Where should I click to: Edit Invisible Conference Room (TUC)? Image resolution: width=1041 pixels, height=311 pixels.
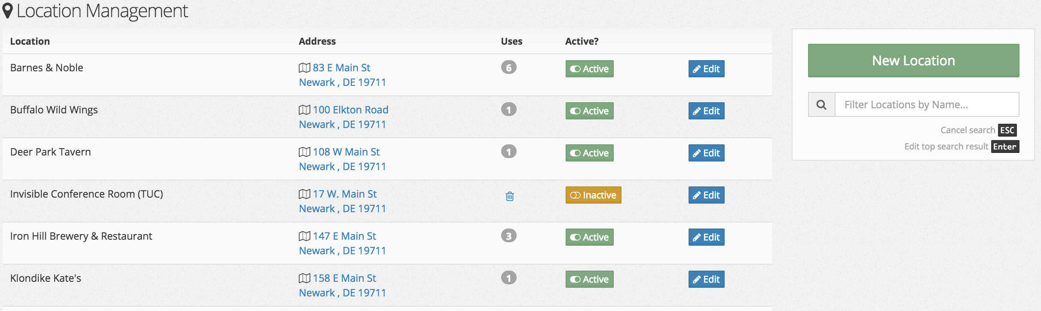click(706, 195)
